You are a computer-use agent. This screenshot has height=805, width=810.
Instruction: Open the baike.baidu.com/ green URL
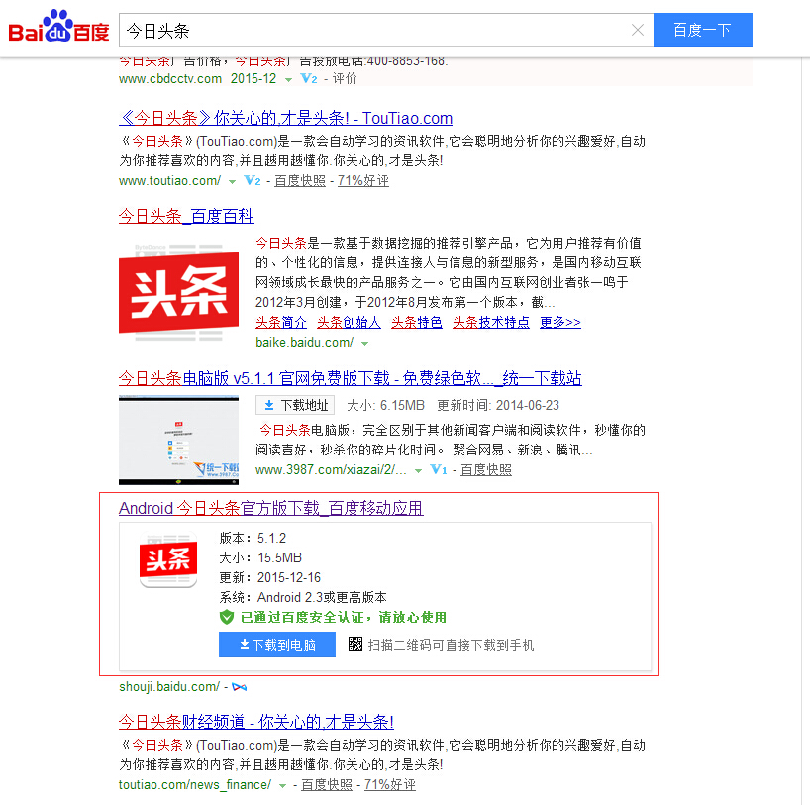point(304,343)
